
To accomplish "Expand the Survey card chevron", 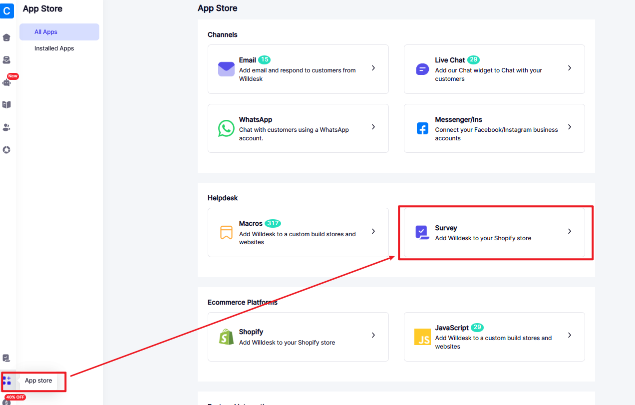I will pyautogui.click(x=570, y=231).
